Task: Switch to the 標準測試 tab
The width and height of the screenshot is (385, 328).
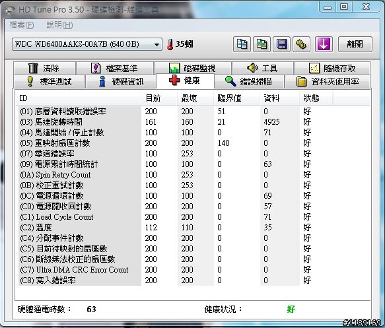Action: pyautogui.click(x=49, y=81)
